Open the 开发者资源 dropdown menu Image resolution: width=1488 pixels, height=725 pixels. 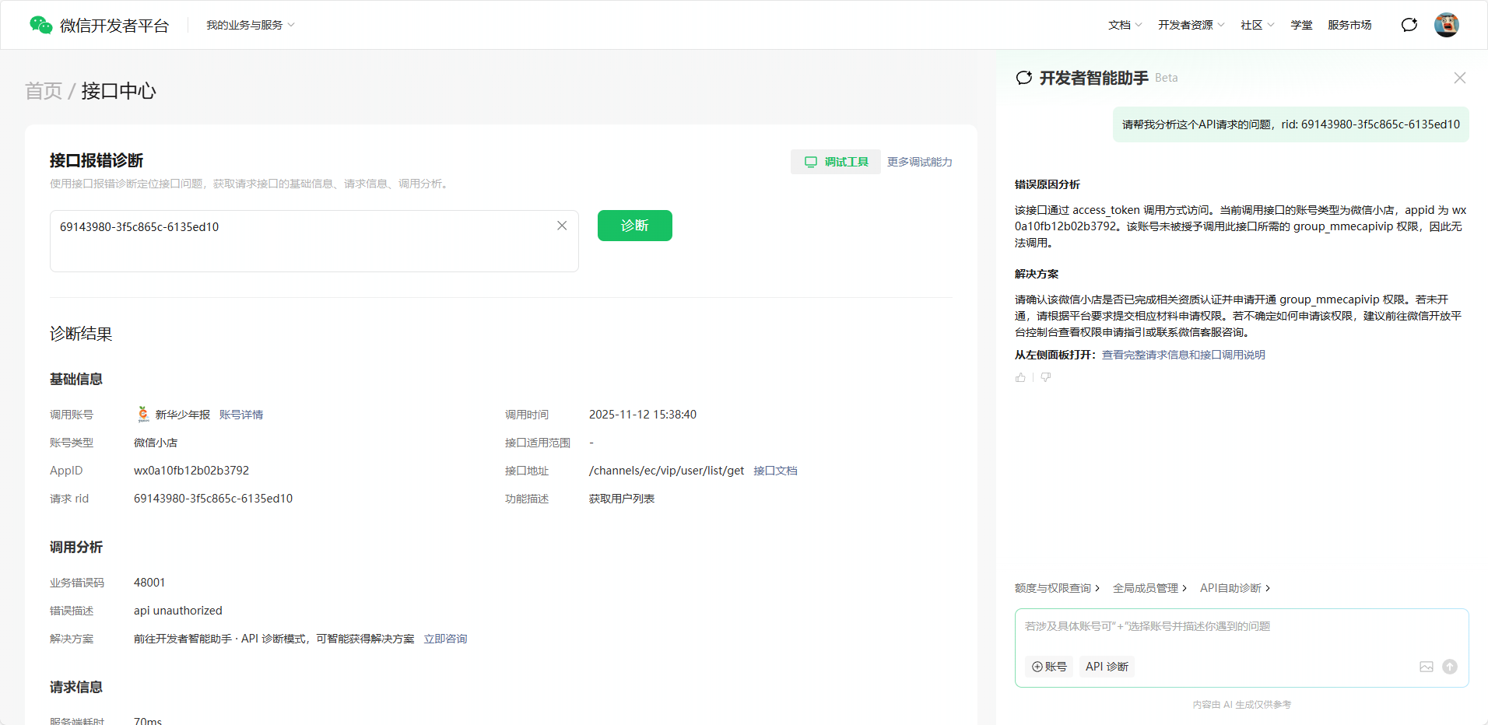1191,25
